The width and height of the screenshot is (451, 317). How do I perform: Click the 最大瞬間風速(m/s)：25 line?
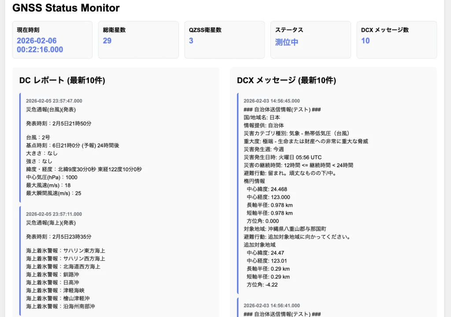click(53, 193)
